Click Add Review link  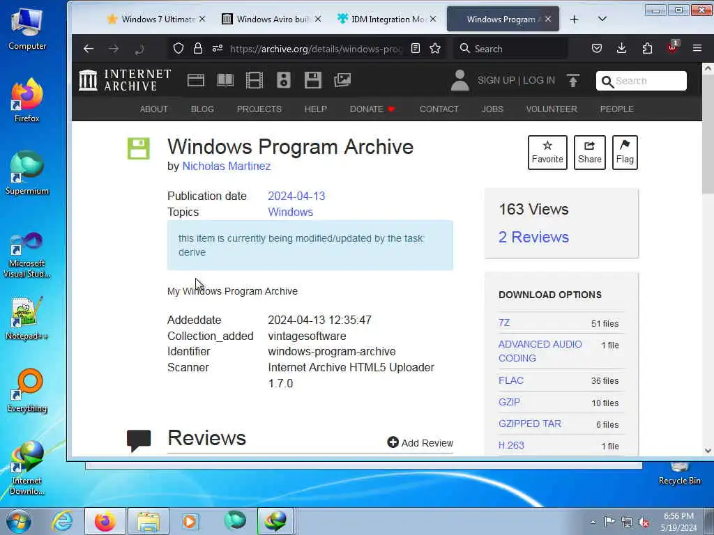[x=420, y=442]
